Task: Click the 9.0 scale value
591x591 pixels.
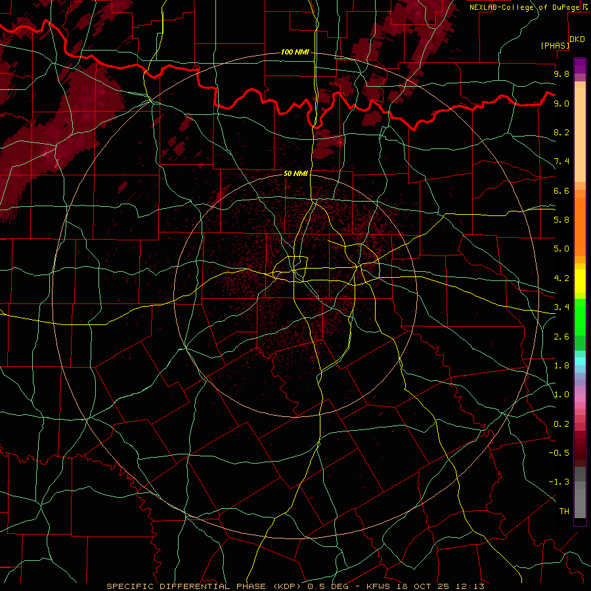Action: [561, 103]
